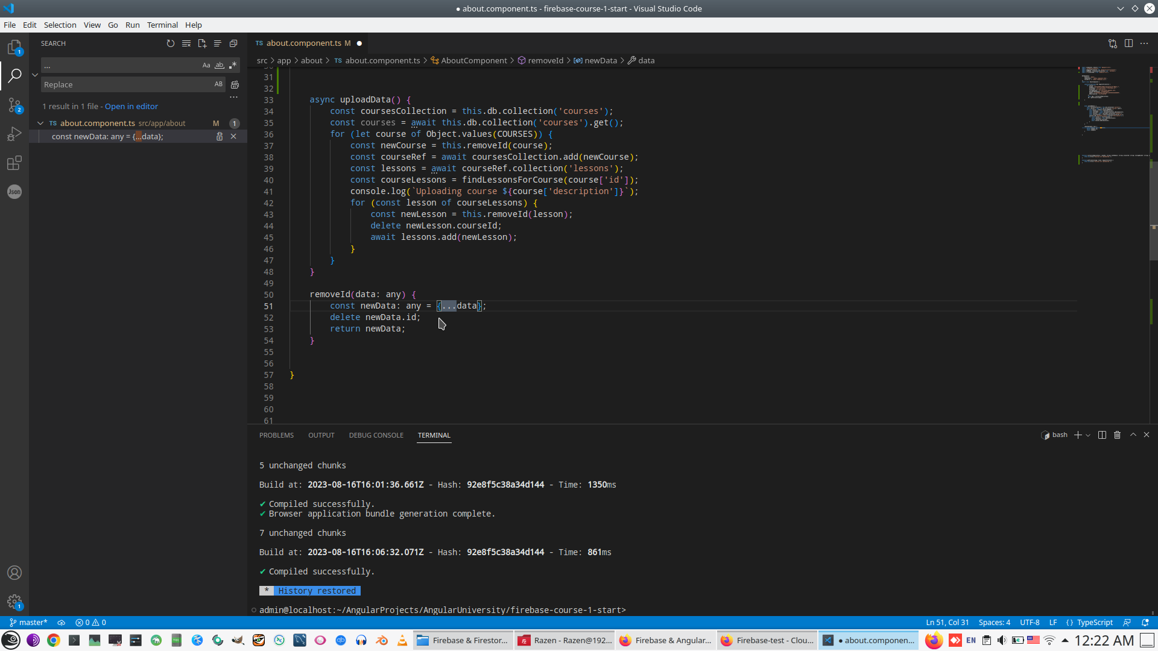This screenshot has width=1158, height=651.
Task: Open Extensions view
Action: tap(14, 163)
